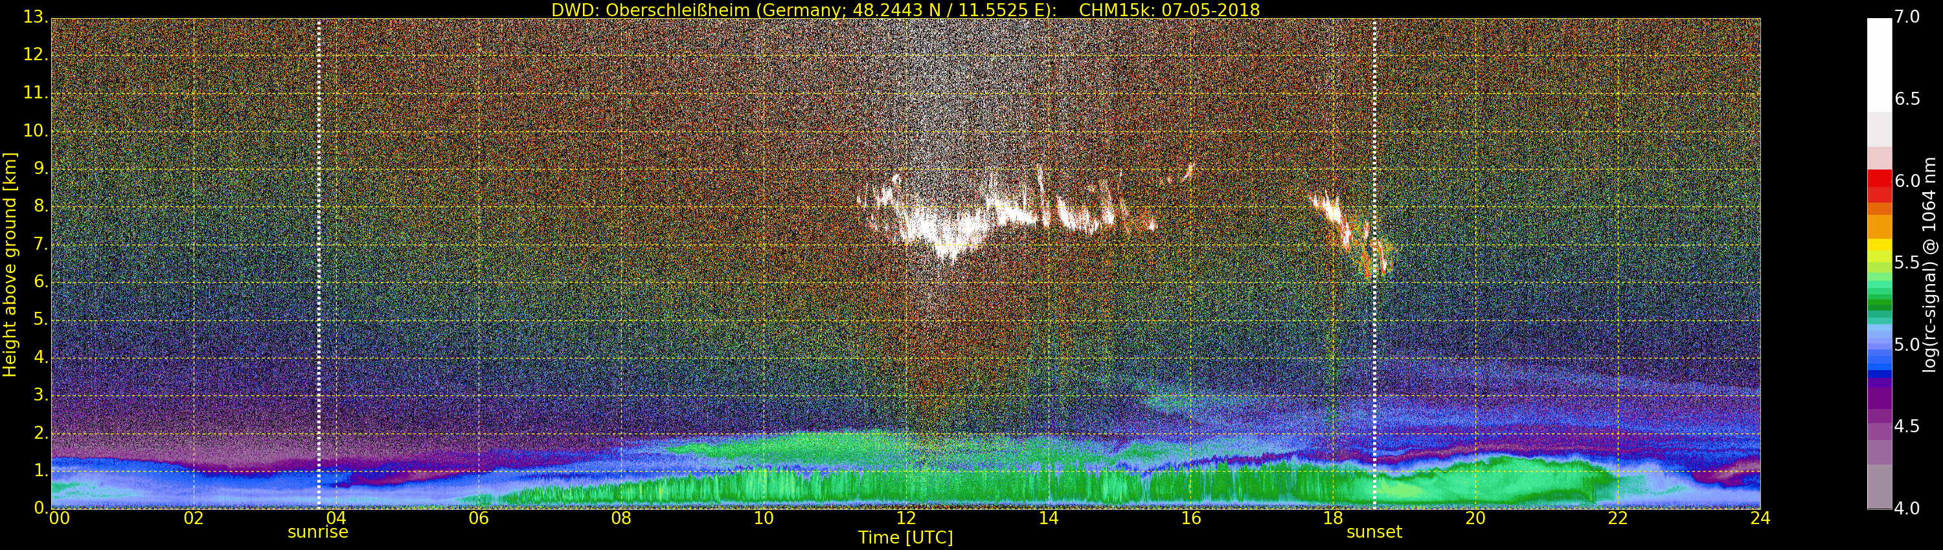
Task: Pick the white band atop the colorbar
Action: click(x=1879, y=65)
